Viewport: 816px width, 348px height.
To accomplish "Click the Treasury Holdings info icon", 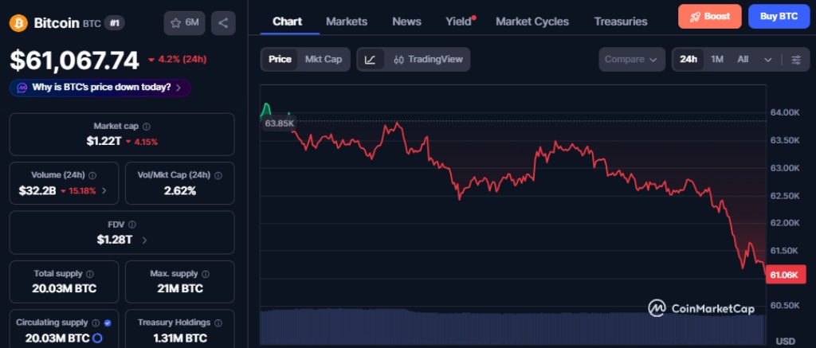I will [x=218, y=323].
